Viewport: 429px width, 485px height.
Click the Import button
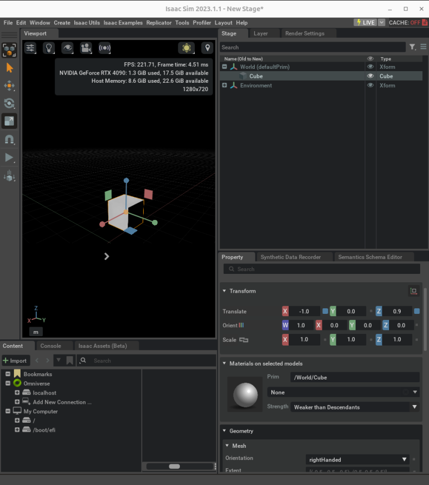point(16,361)
